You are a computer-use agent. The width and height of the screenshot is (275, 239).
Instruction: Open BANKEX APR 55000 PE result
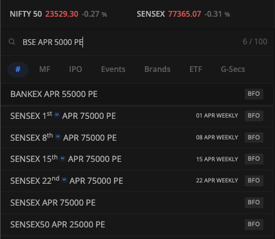click(137, 94)
